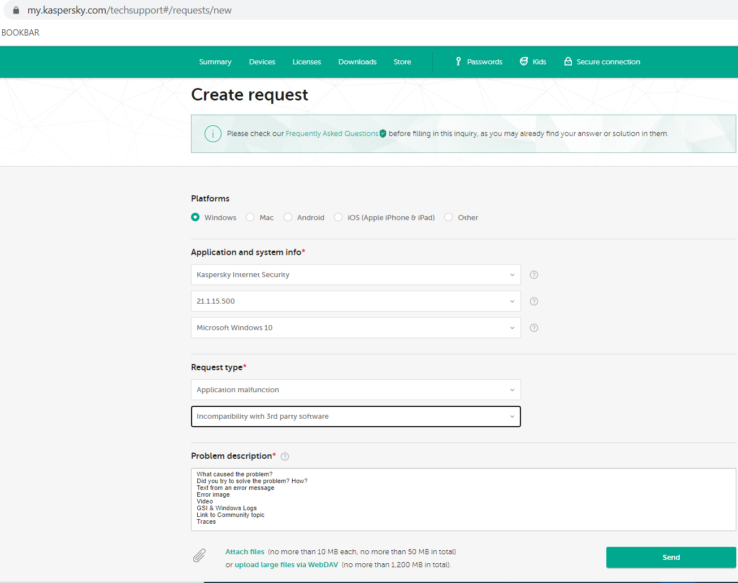The width and height of the screenshot is (738, 583).
Task: Open the Microsoft Windows 10 OS dropdown
Action: 356,328
